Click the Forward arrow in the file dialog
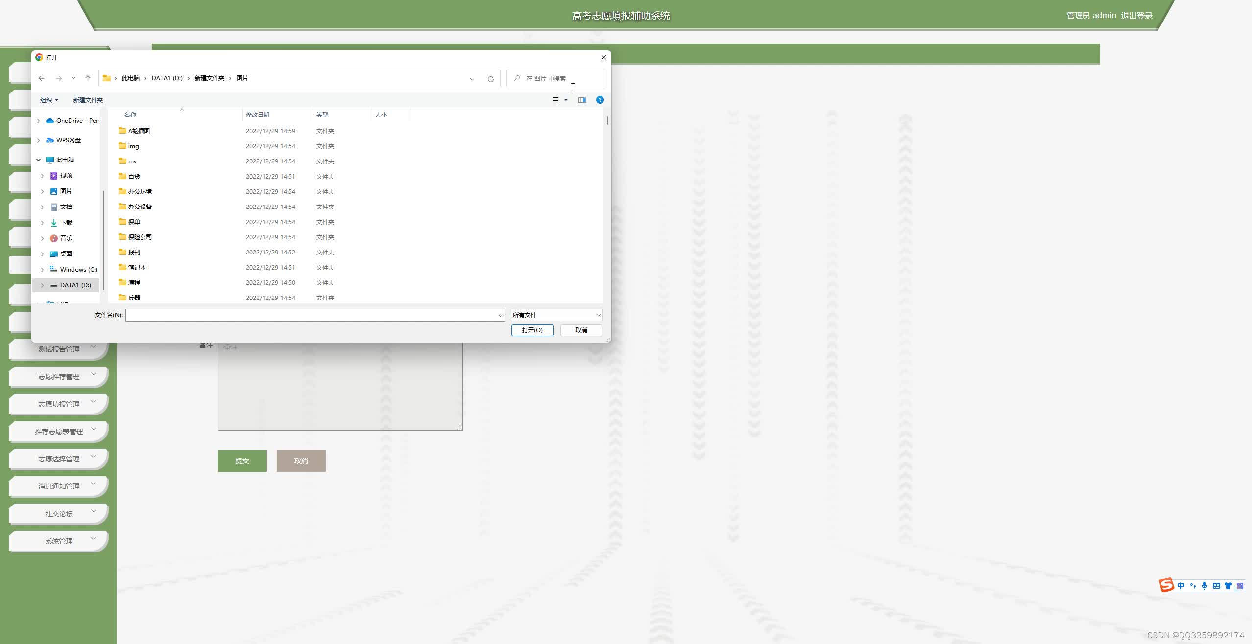The height and width of the screenshot is (644, 1252). pos(59,78)
